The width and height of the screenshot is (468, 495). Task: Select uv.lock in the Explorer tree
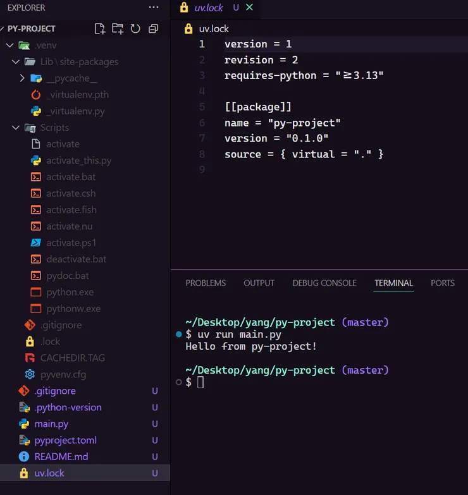tap(85, 473)
